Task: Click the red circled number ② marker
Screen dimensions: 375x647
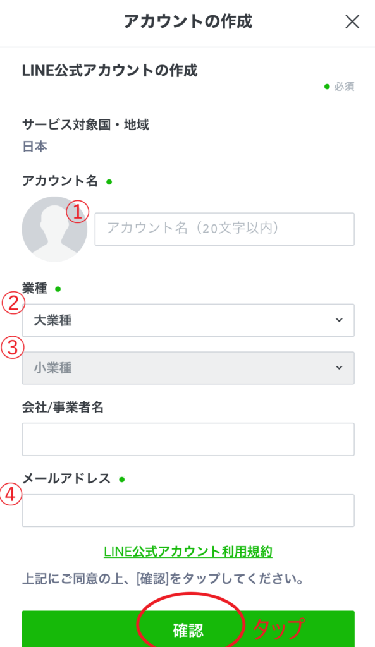Action: 13,303
